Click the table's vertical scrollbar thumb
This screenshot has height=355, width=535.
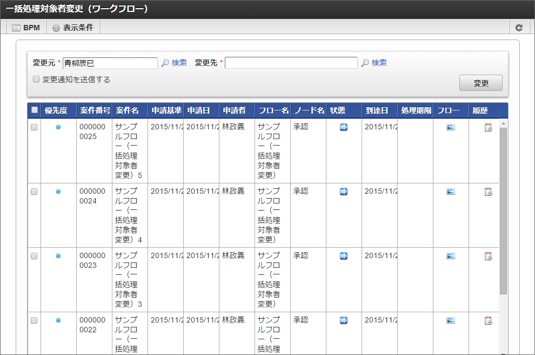pos(503,211)
